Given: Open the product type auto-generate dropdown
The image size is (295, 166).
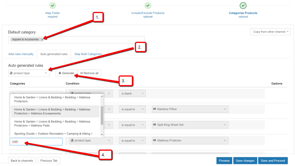Looking at the screenshot, I should [29, 73].
